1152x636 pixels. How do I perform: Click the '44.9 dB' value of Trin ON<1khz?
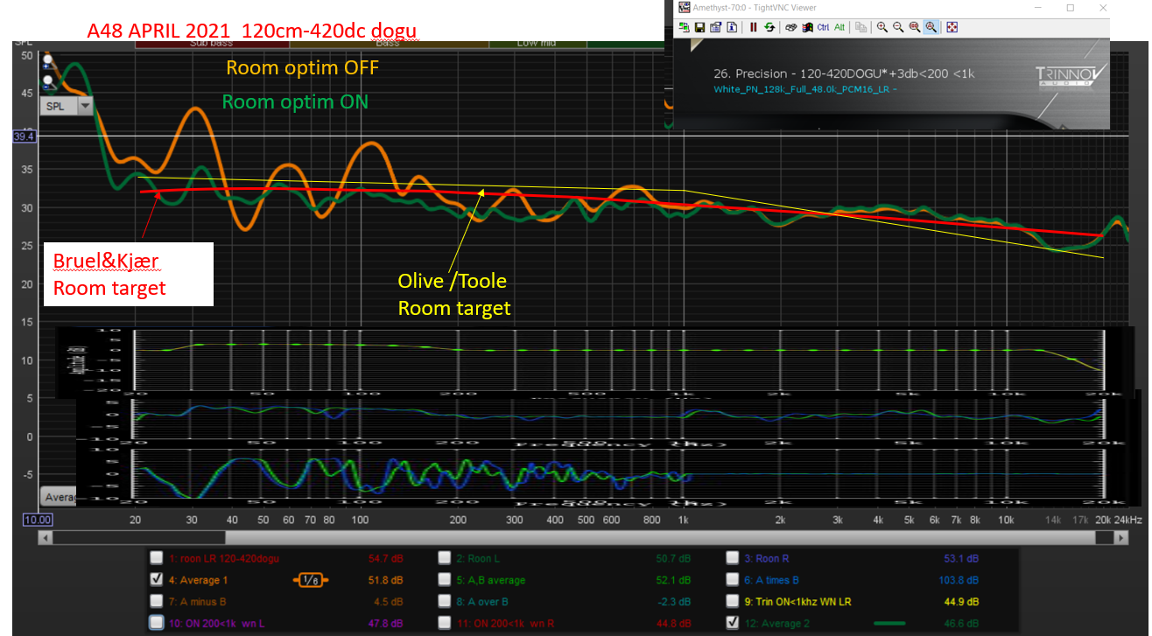click(x=962, y=602)
